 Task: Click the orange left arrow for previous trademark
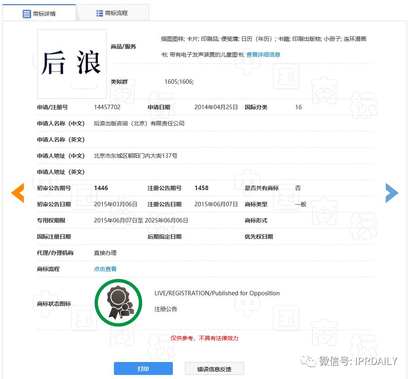[x=18, y=193]
